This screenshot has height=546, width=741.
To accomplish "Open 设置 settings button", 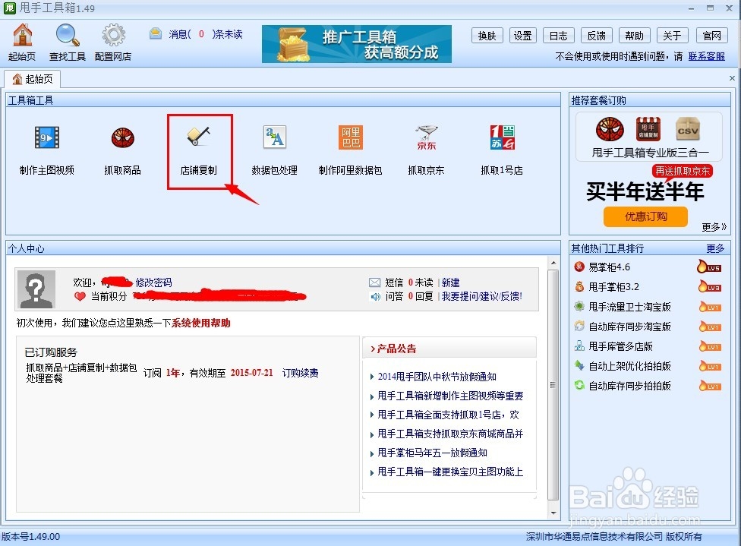I will tap(522, 36).
